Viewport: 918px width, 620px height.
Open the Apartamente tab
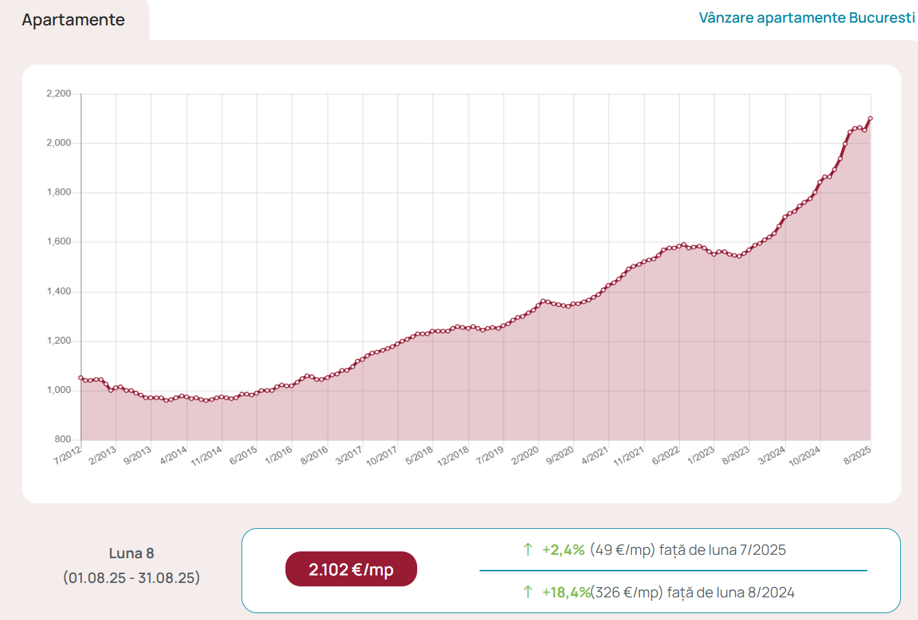point(73,20)
